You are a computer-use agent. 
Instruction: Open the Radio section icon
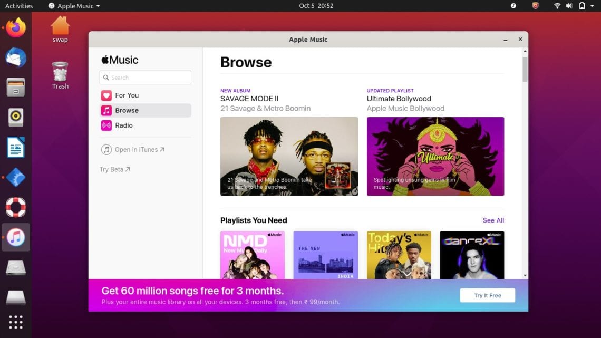[x=105, y=125]
